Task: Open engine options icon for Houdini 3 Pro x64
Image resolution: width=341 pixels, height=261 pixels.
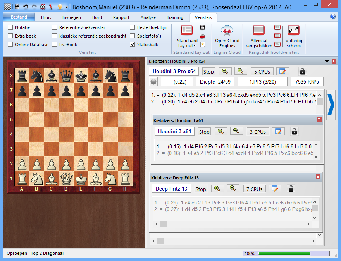Action: (282, 71)
